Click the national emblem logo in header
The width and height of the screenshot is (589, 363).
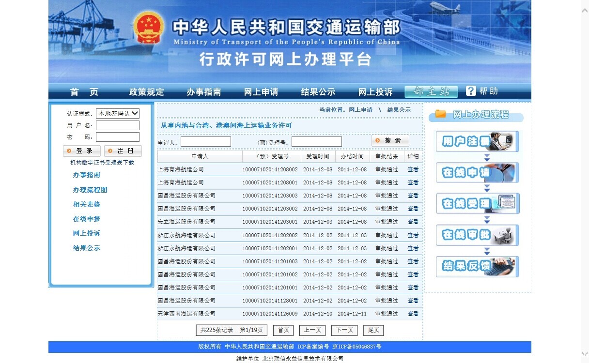click(149, 28)
